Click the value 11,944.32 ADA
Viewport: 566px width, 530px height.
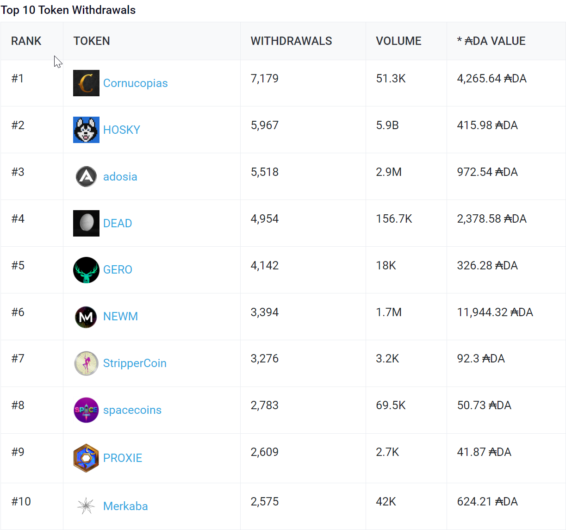tap(495, 312)
